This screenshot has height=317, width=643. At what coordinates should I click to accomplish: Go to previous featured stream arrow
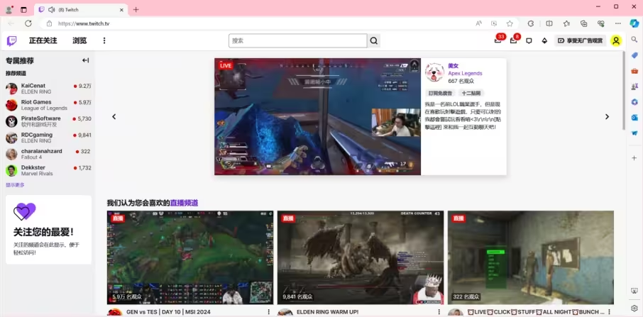coord(114,117)
